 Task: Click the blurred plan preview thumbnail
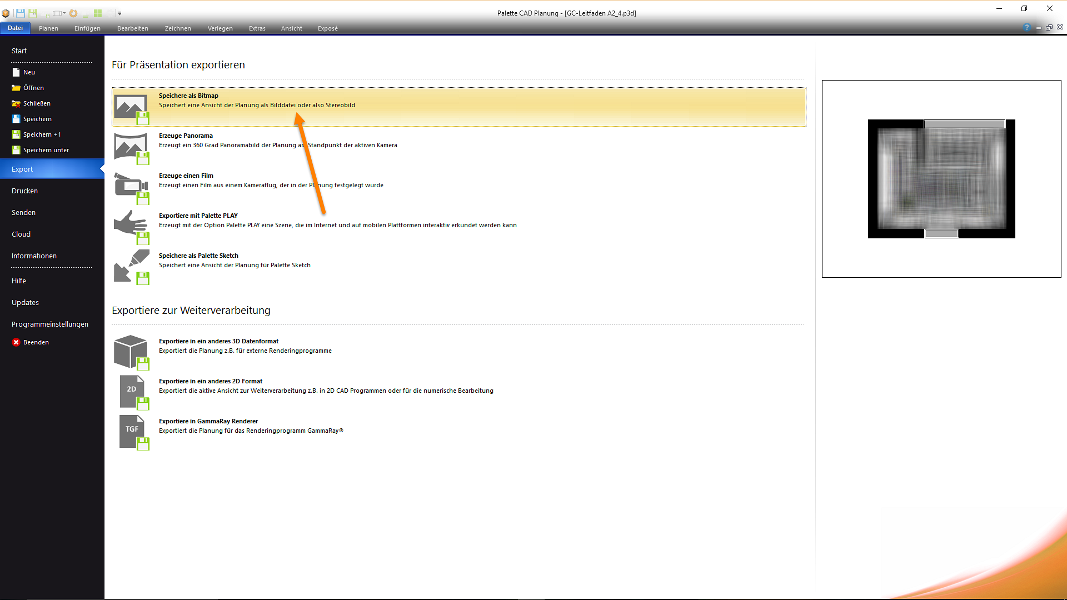tap(941, 179)
